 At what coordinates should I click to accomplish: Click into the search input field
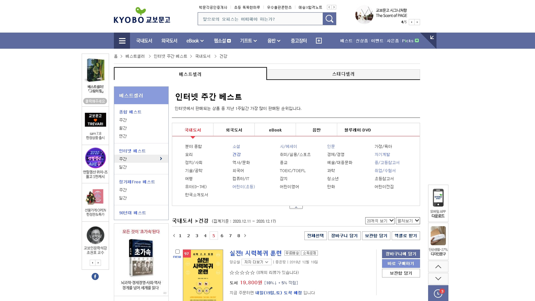click(260, 19)
